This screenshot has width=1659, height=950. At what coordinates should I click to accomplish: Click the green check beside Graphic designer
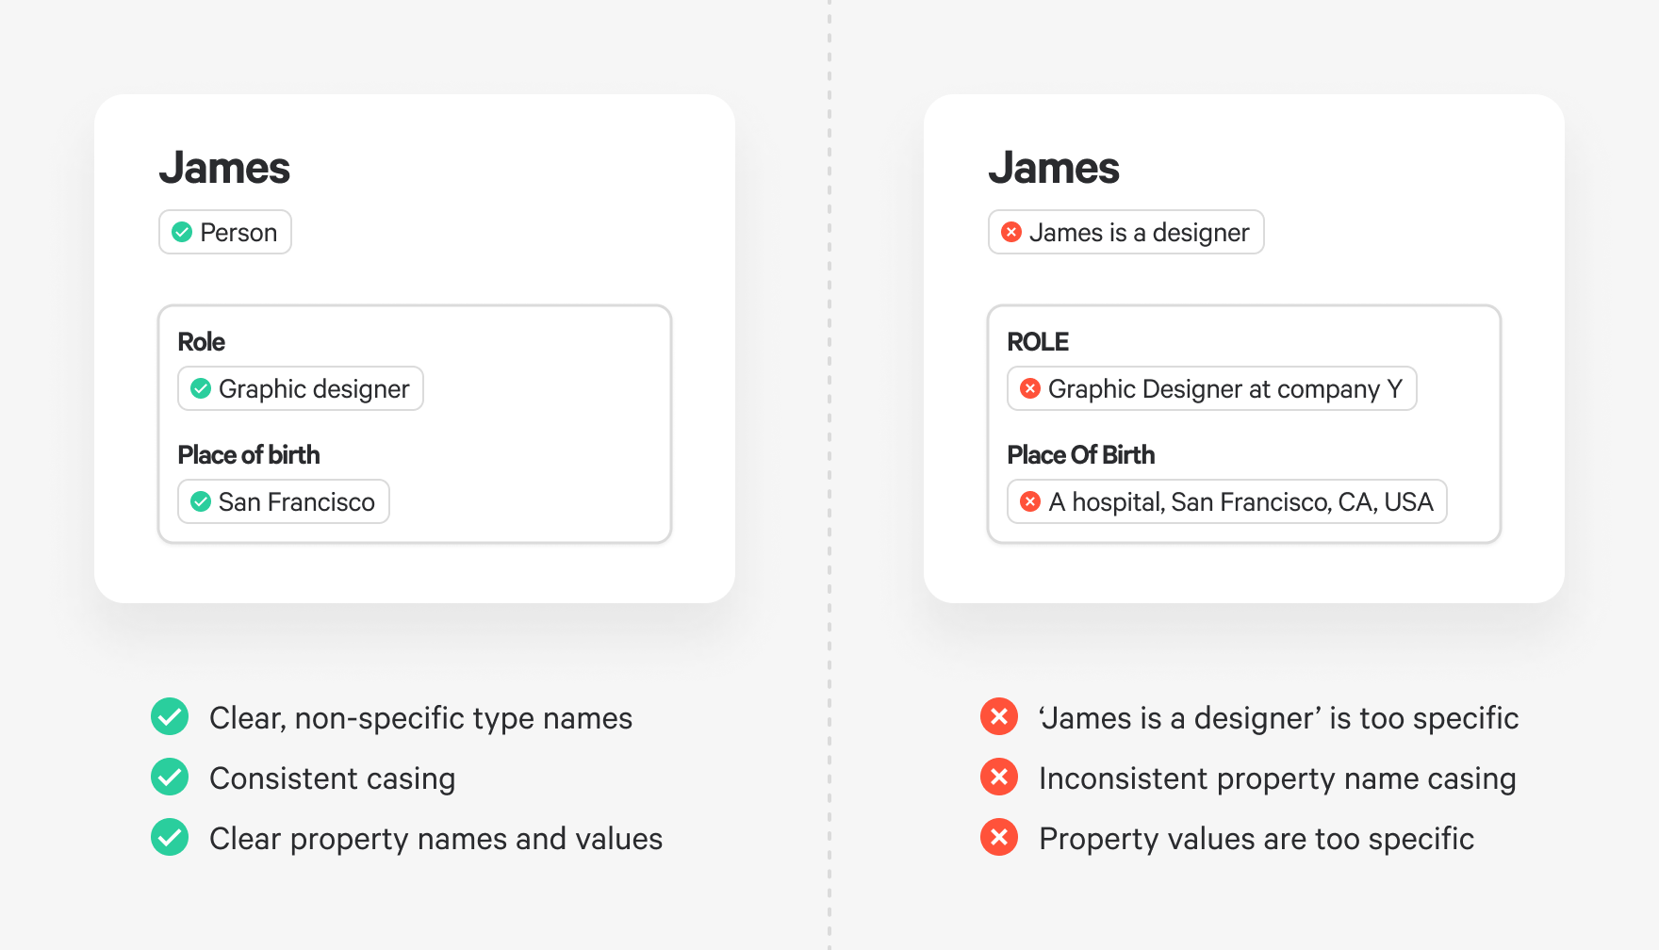click(201, 388)
